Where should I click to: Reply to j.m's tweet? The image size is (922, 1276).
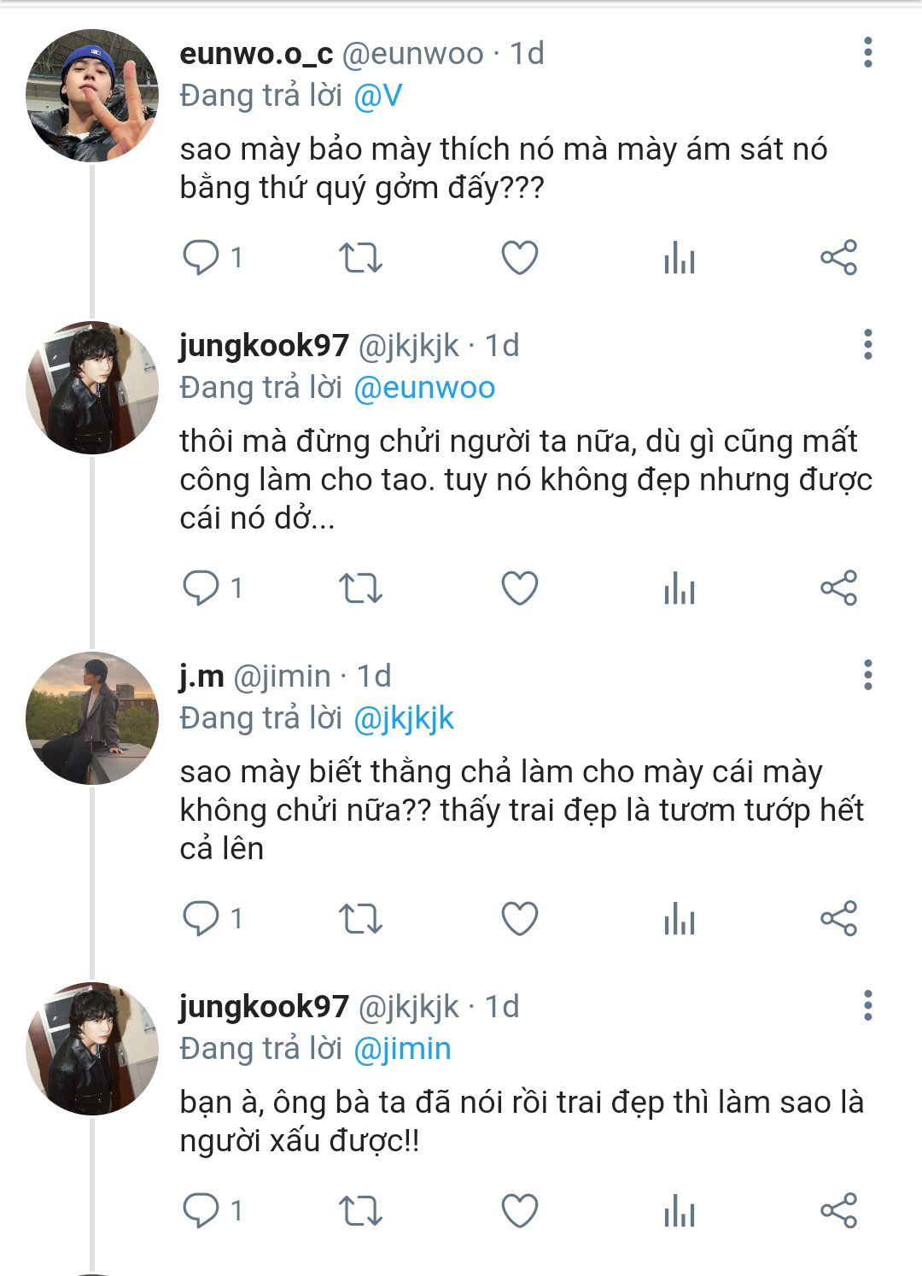tap(201, 918)
